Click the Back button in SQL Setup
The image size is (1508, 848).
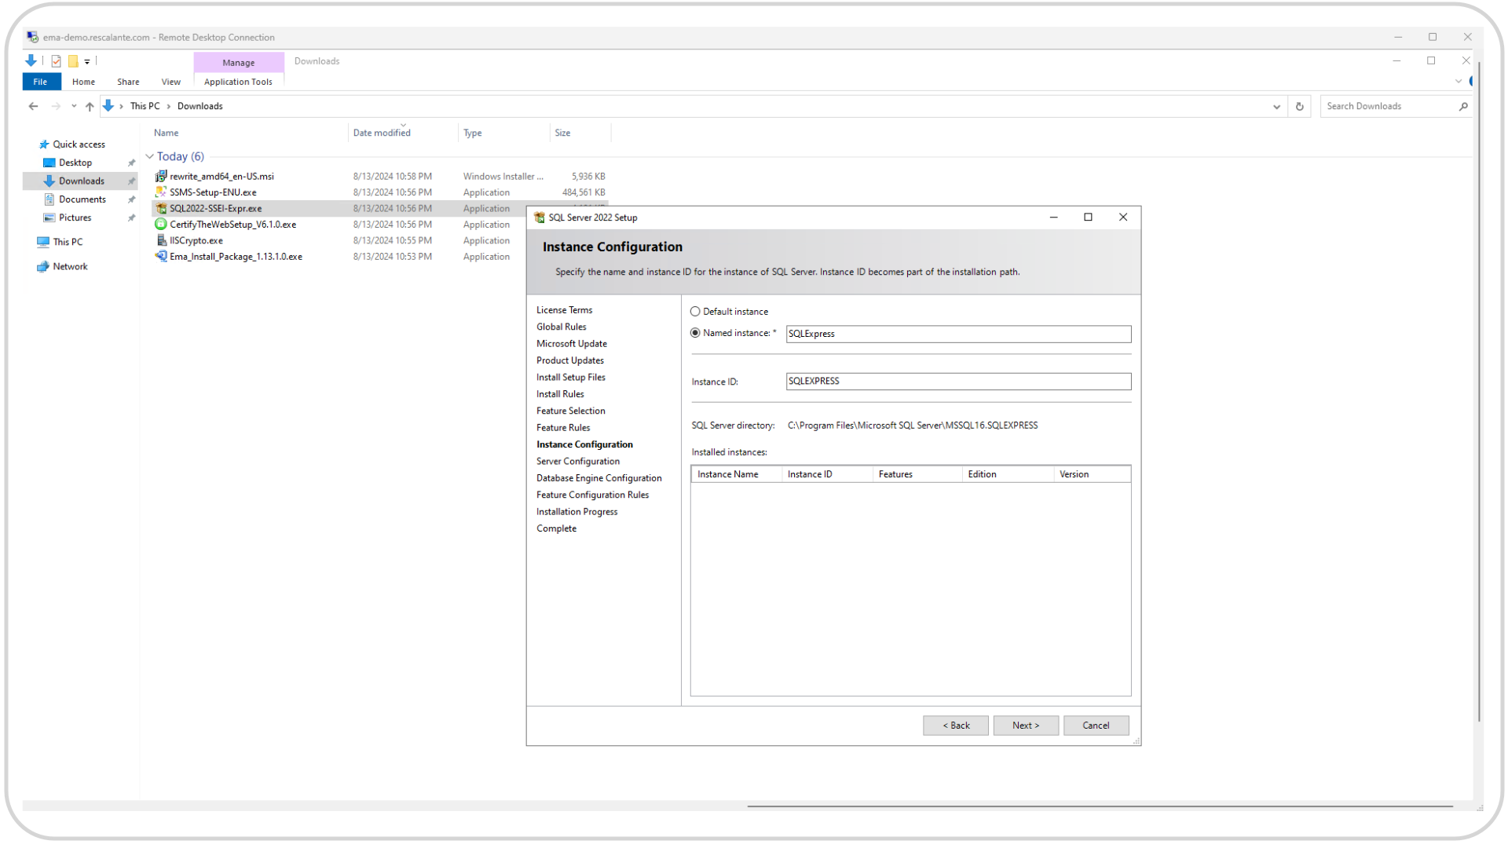click(x=956, y=726)
